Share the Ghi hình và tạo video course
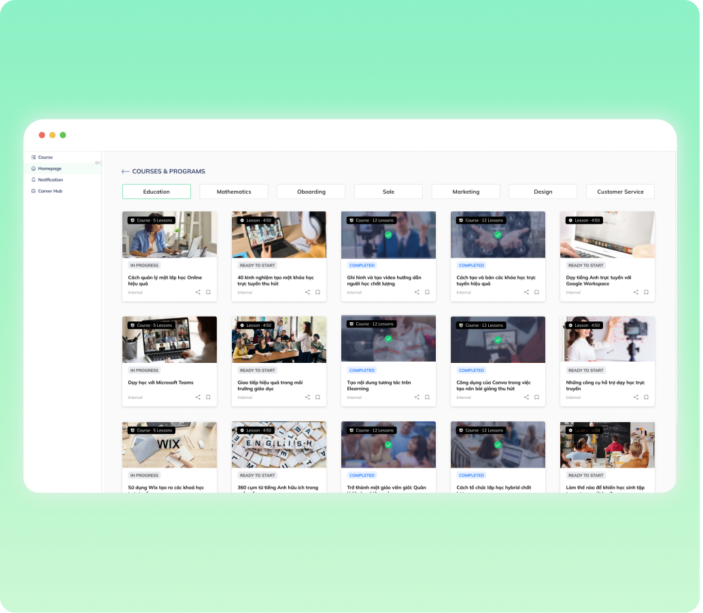Image resolution: width=703 pixels, height=613 pixels. (417, 292)
